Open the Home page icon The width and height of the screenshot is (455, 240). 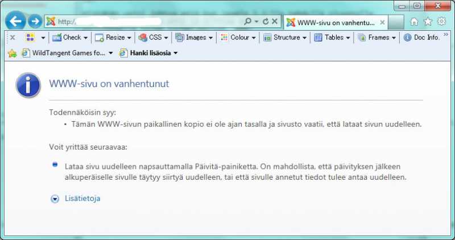tap(414, 22)
